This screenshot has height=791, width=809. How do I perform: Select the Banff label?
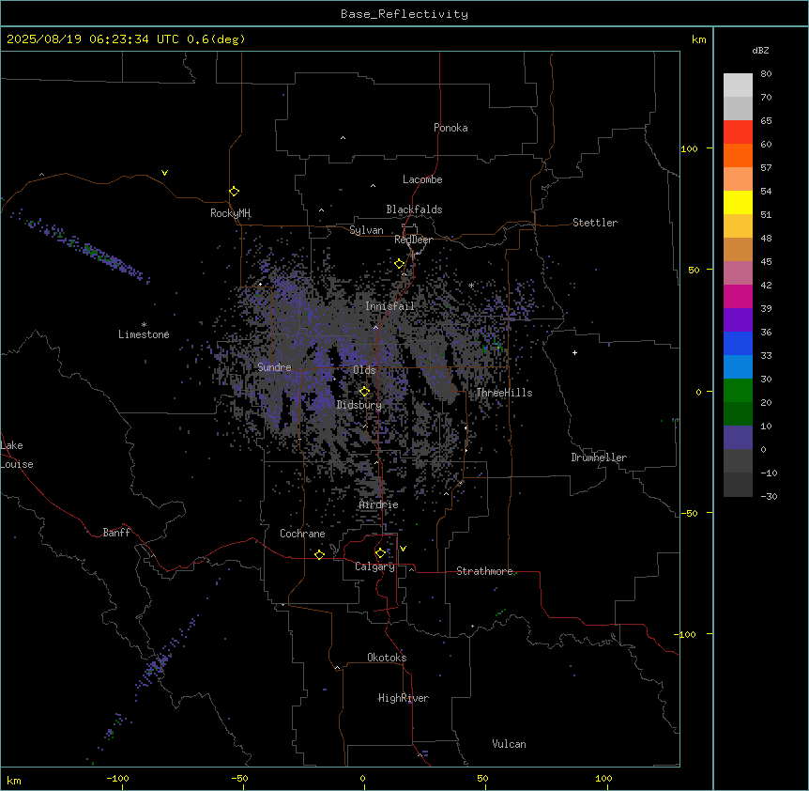pos(116,533)
